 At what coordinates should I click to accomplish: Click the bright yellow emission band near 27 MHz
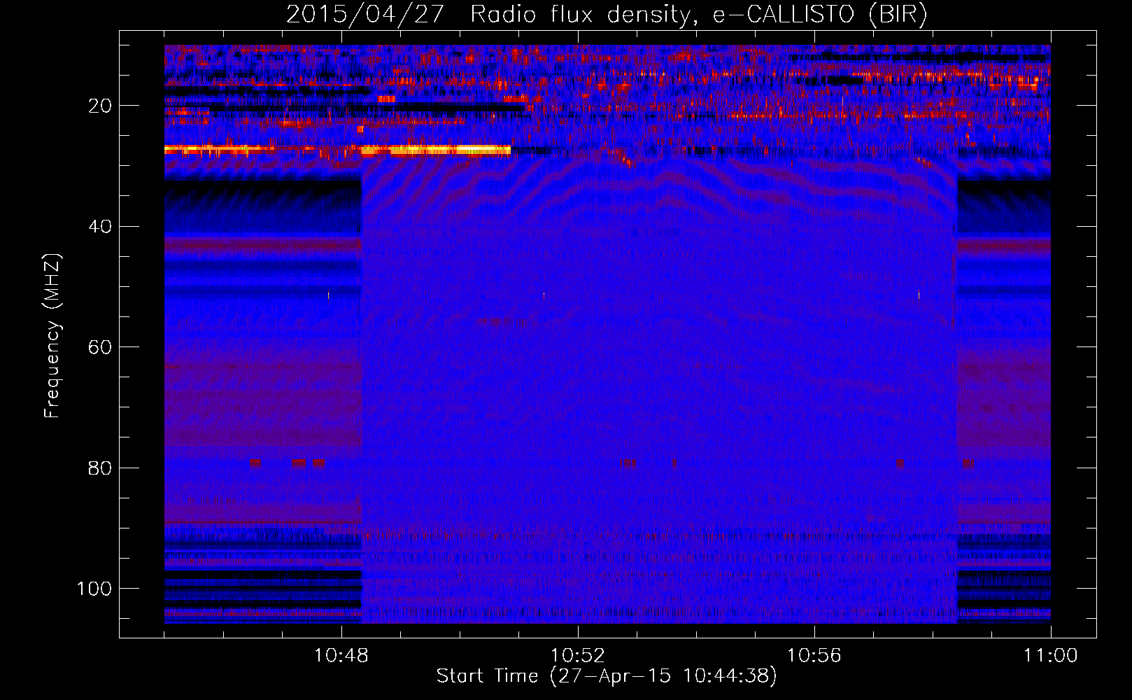click(x=337, y=150)
